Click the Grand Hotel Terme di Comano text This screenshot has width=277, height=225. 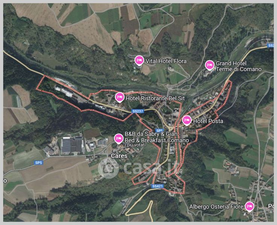239,66
